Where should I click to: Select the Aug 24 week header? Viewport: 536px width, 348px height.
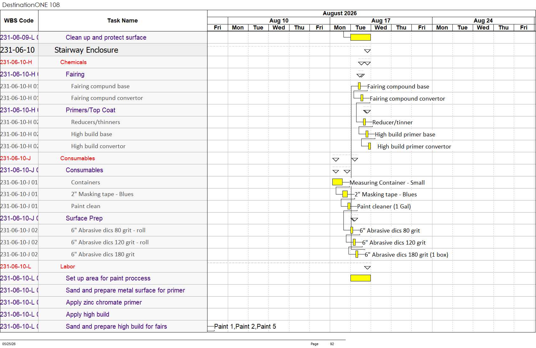(483, 21)
